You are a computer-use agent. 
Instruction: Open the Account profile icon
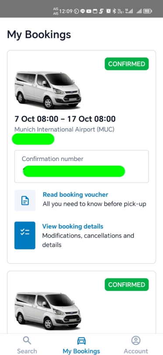click(x=135, y=340)
